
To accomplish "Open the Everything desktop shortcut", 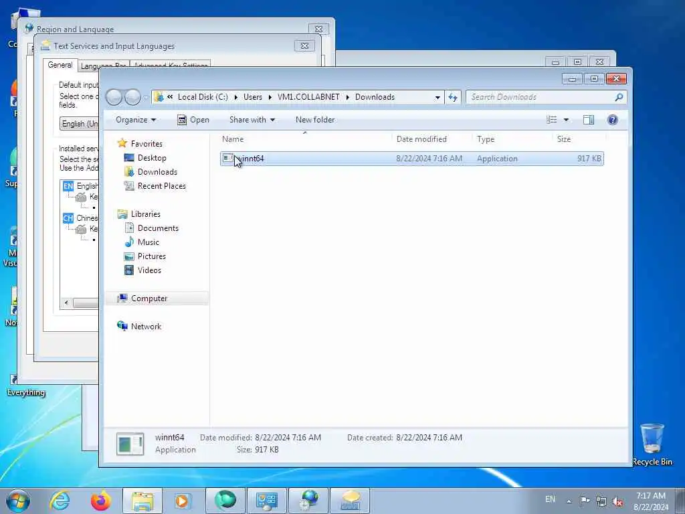I will [x=26, y=385].
